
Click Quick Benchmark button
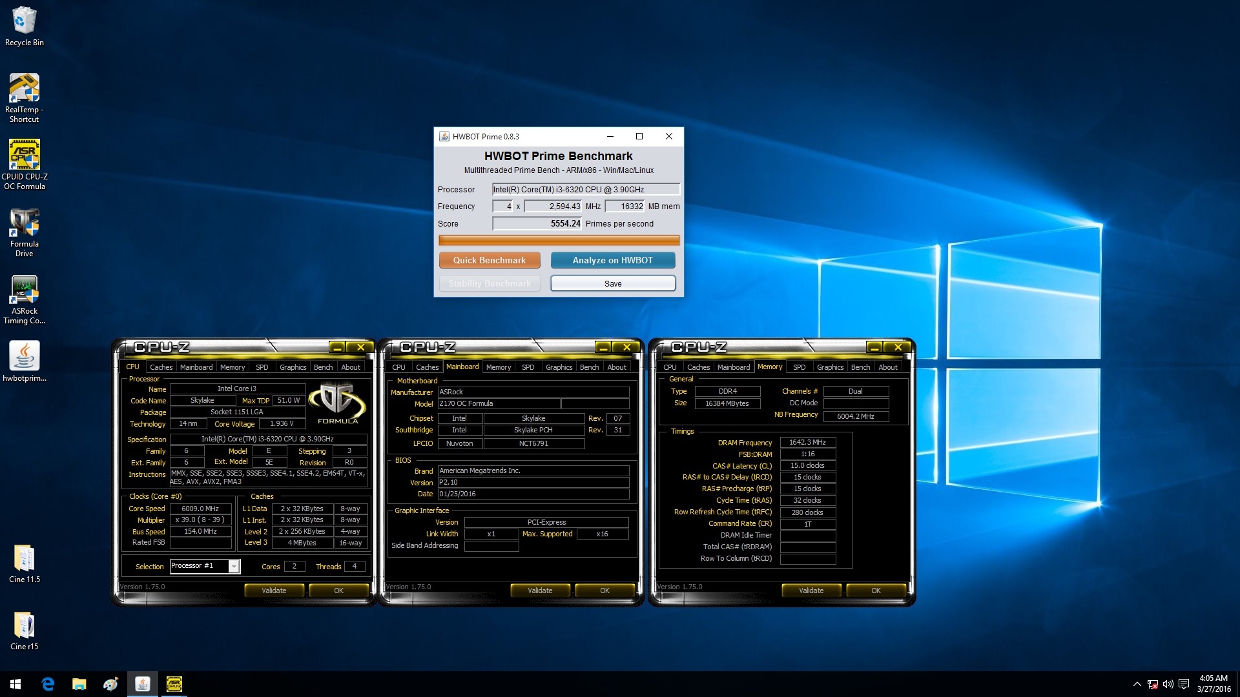coord(490,260)
